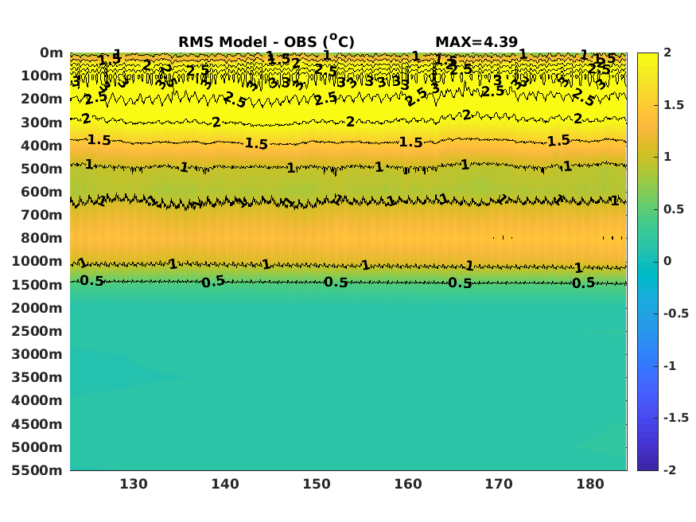Select the '4000m' depth axis label

(x=37, y=400)
